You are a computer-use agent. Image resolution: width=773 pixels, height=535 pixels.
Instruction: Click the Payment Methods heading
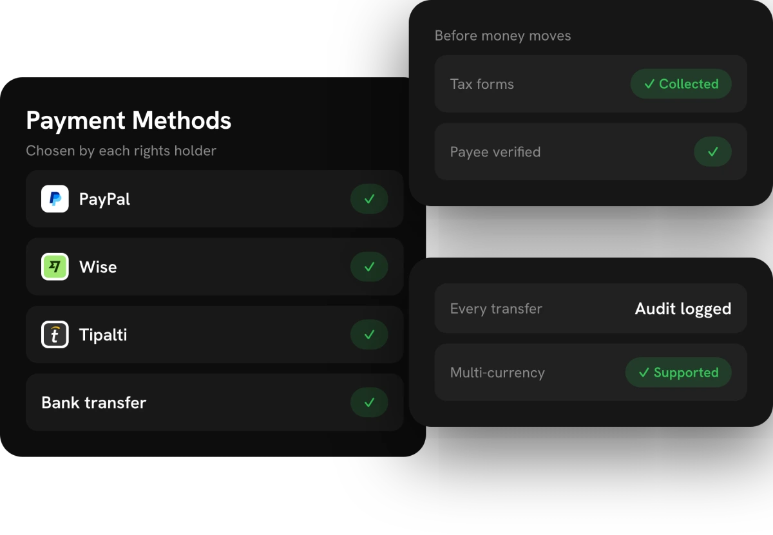click(129, 120)
